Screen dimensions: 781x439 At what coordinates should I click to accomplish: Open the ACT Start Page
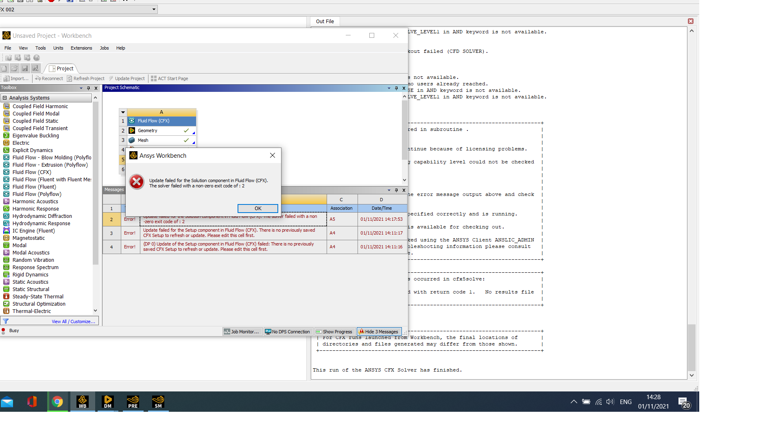point(169,78)
